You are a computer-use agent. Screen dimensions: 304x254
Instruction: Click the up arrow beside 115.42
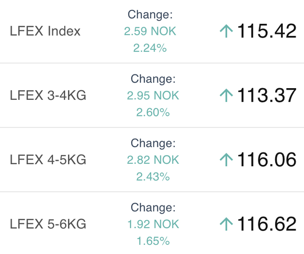point(226,31)
